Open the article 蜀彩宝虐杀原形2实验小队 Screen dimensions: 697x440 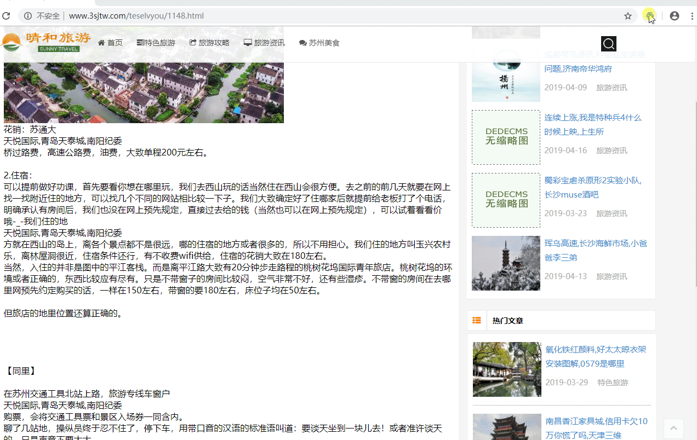coord(593,187)
